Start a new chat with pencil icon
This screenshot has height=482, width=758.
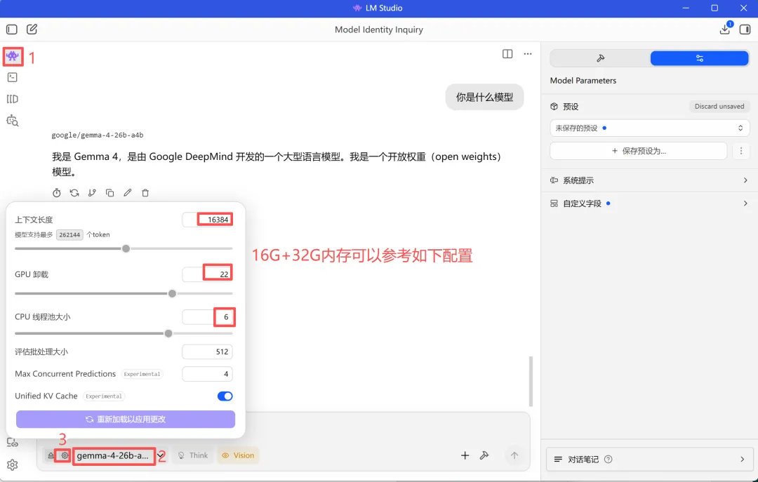tap(32, 29)
